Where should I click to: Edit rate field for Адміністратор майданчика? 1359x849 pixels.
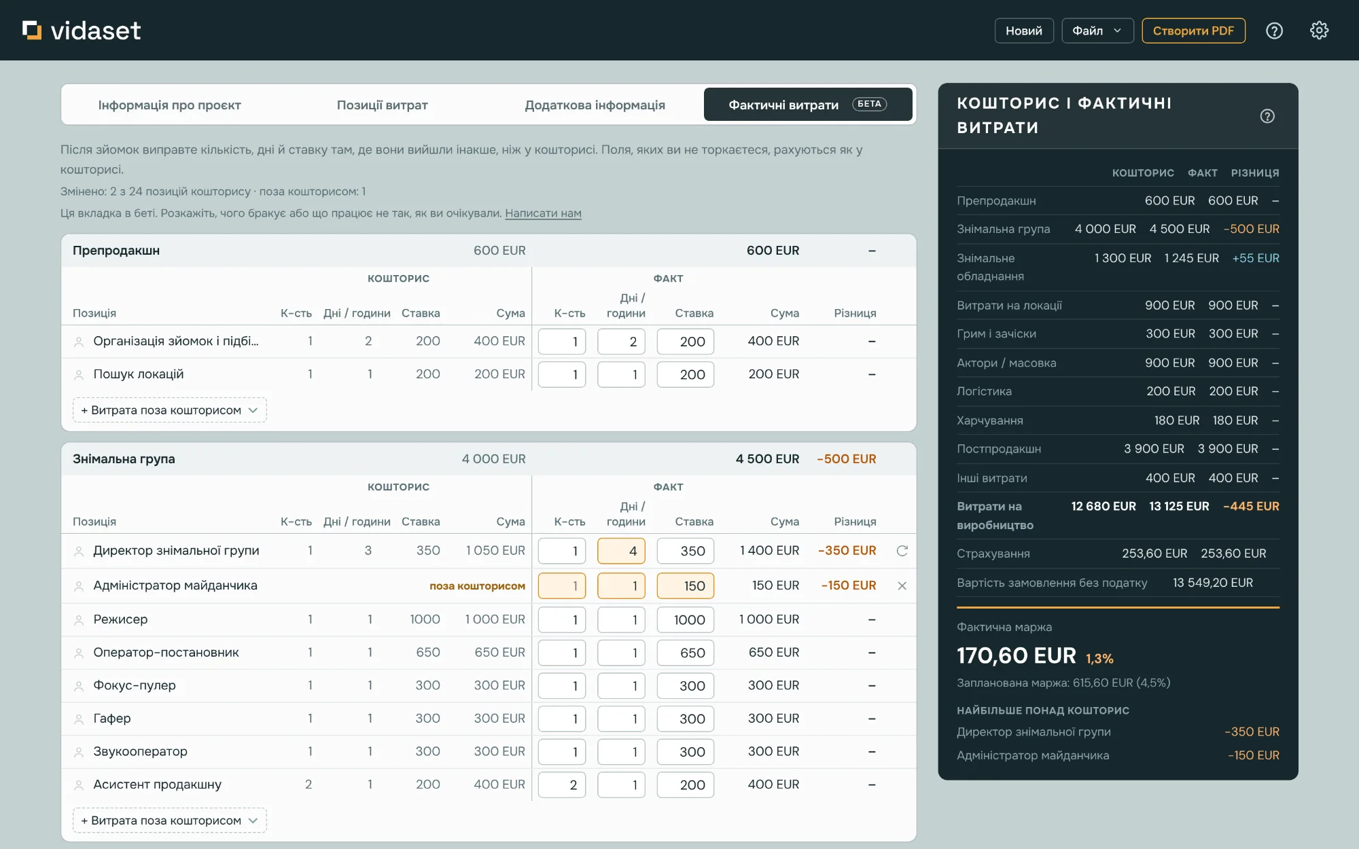click(685, 585)
